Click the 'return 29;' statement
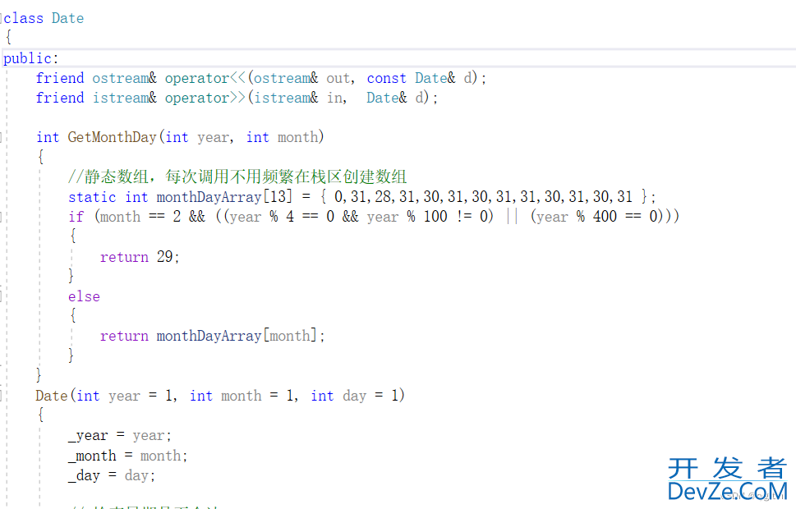The image size is (796, 509). (x=140, y=257)
